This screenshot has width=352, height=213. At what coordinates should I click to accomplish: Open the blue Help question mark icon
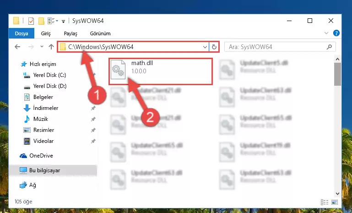(x=336, y=33)
